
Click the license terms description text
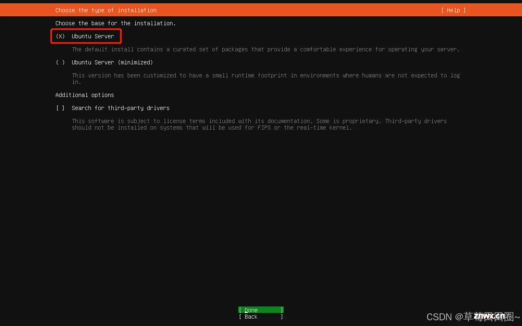[x=259, y=124]
